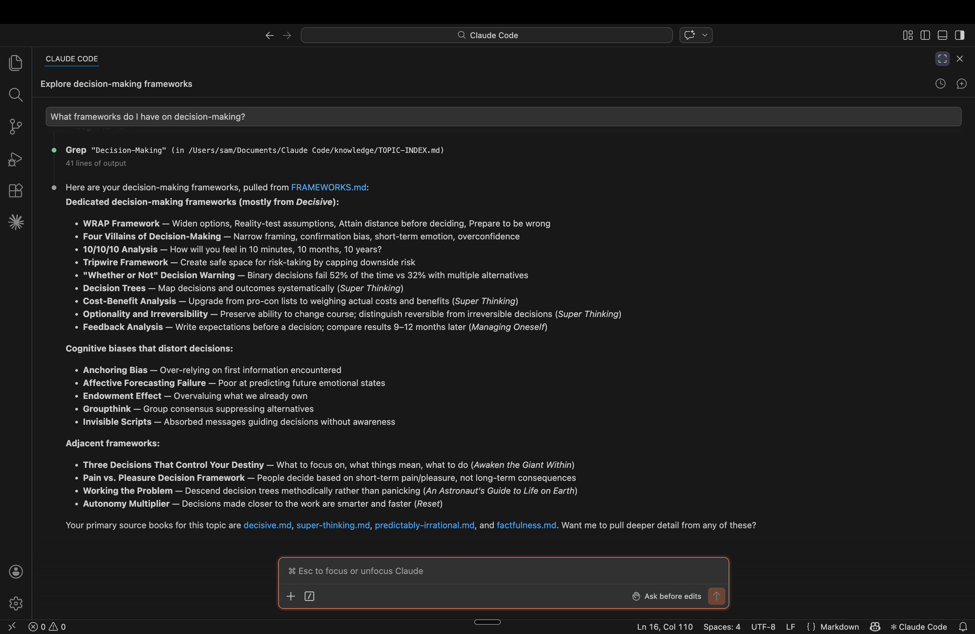The image size is (975, 634).
Task: Toggle the primary side bar layout
Action: pos(925,35)
